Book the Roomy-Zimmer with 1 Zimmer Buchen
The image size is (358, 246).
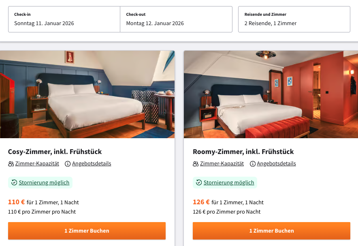[x=271, y=231]
